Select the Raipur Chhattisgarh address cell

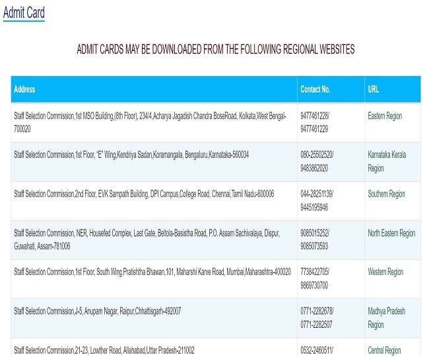click(154, 318)
